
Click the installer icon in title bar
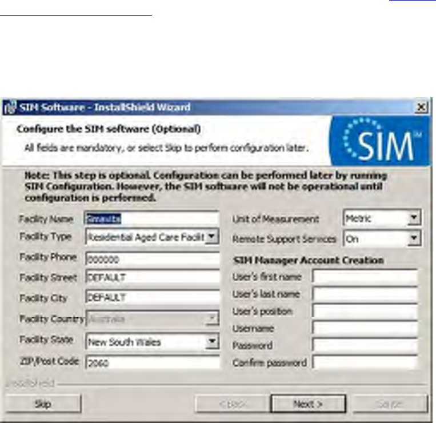point(10,107)
